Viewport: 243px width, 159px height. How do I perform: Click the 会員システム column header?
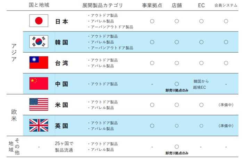226,6
